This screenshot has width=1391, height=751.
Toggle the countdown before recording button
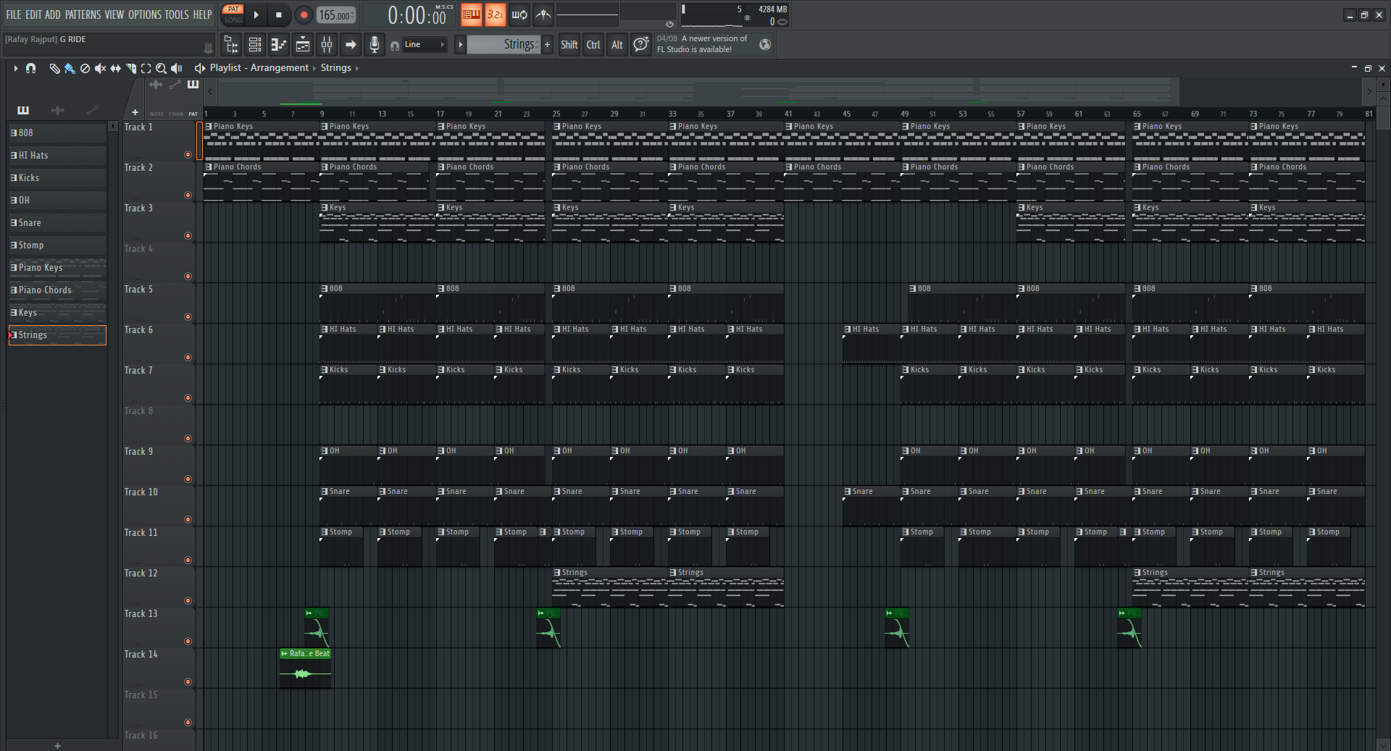click(495, 14)
